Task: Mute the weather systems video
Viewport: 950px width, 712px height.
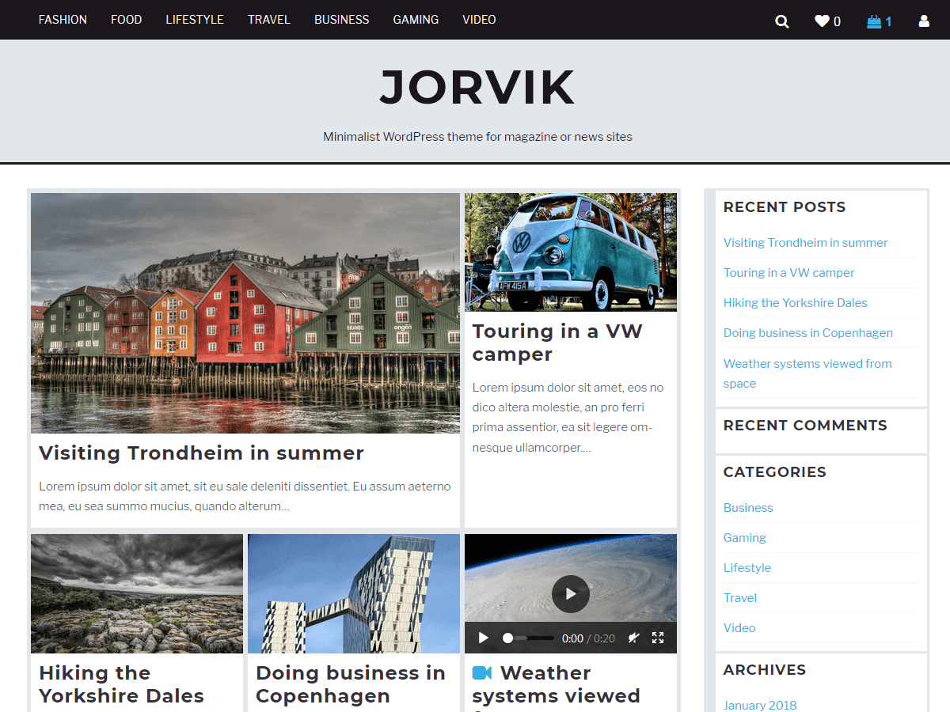Action: pos(633,638)
